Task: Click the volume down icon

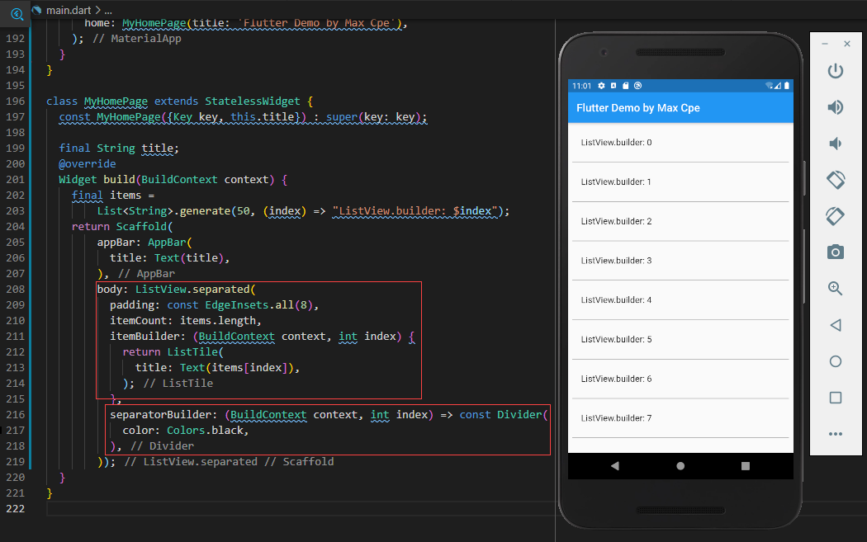Action: click(835, 143)
